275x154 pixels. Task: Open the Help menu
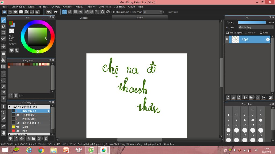click(x=140, y=7)
